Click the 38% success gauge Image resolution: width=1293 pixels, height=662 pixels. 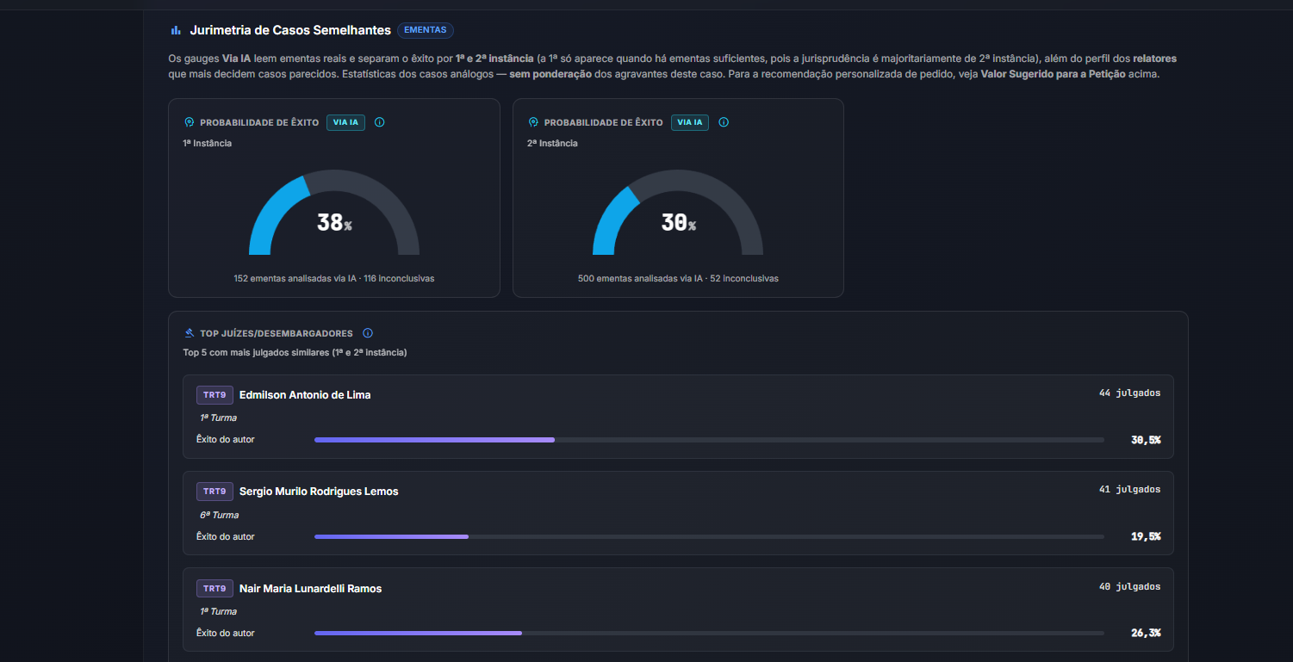point(334,213)
